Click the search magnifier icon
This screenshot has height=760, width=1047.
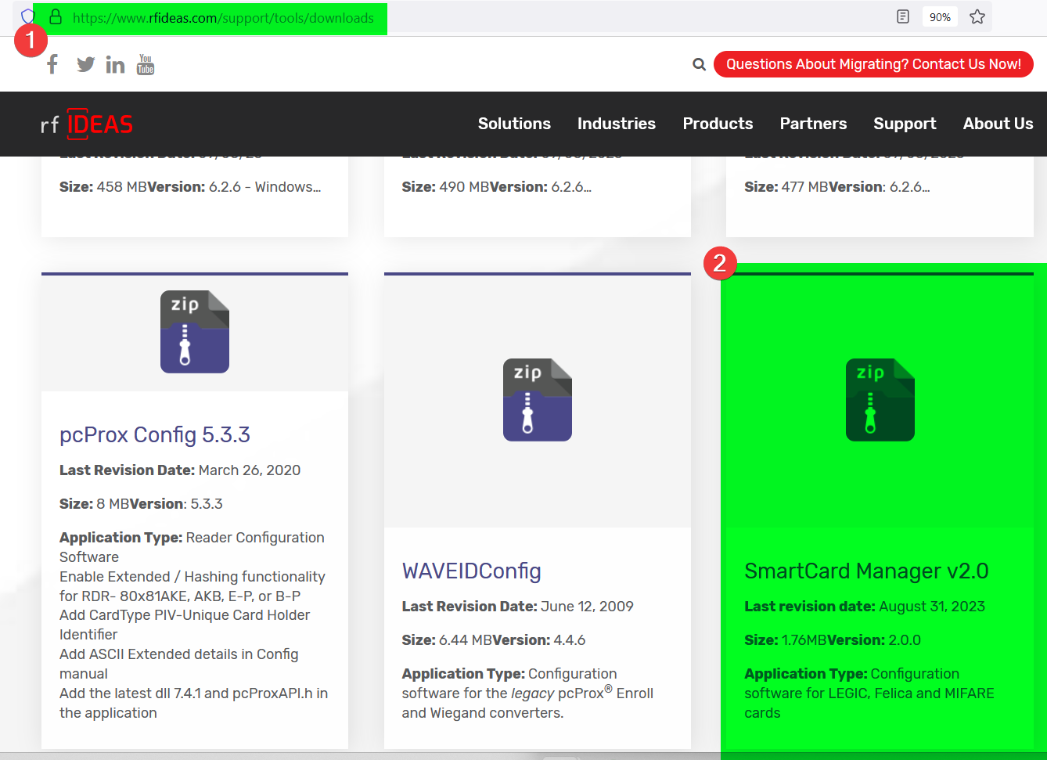click(x=699, y=64)
